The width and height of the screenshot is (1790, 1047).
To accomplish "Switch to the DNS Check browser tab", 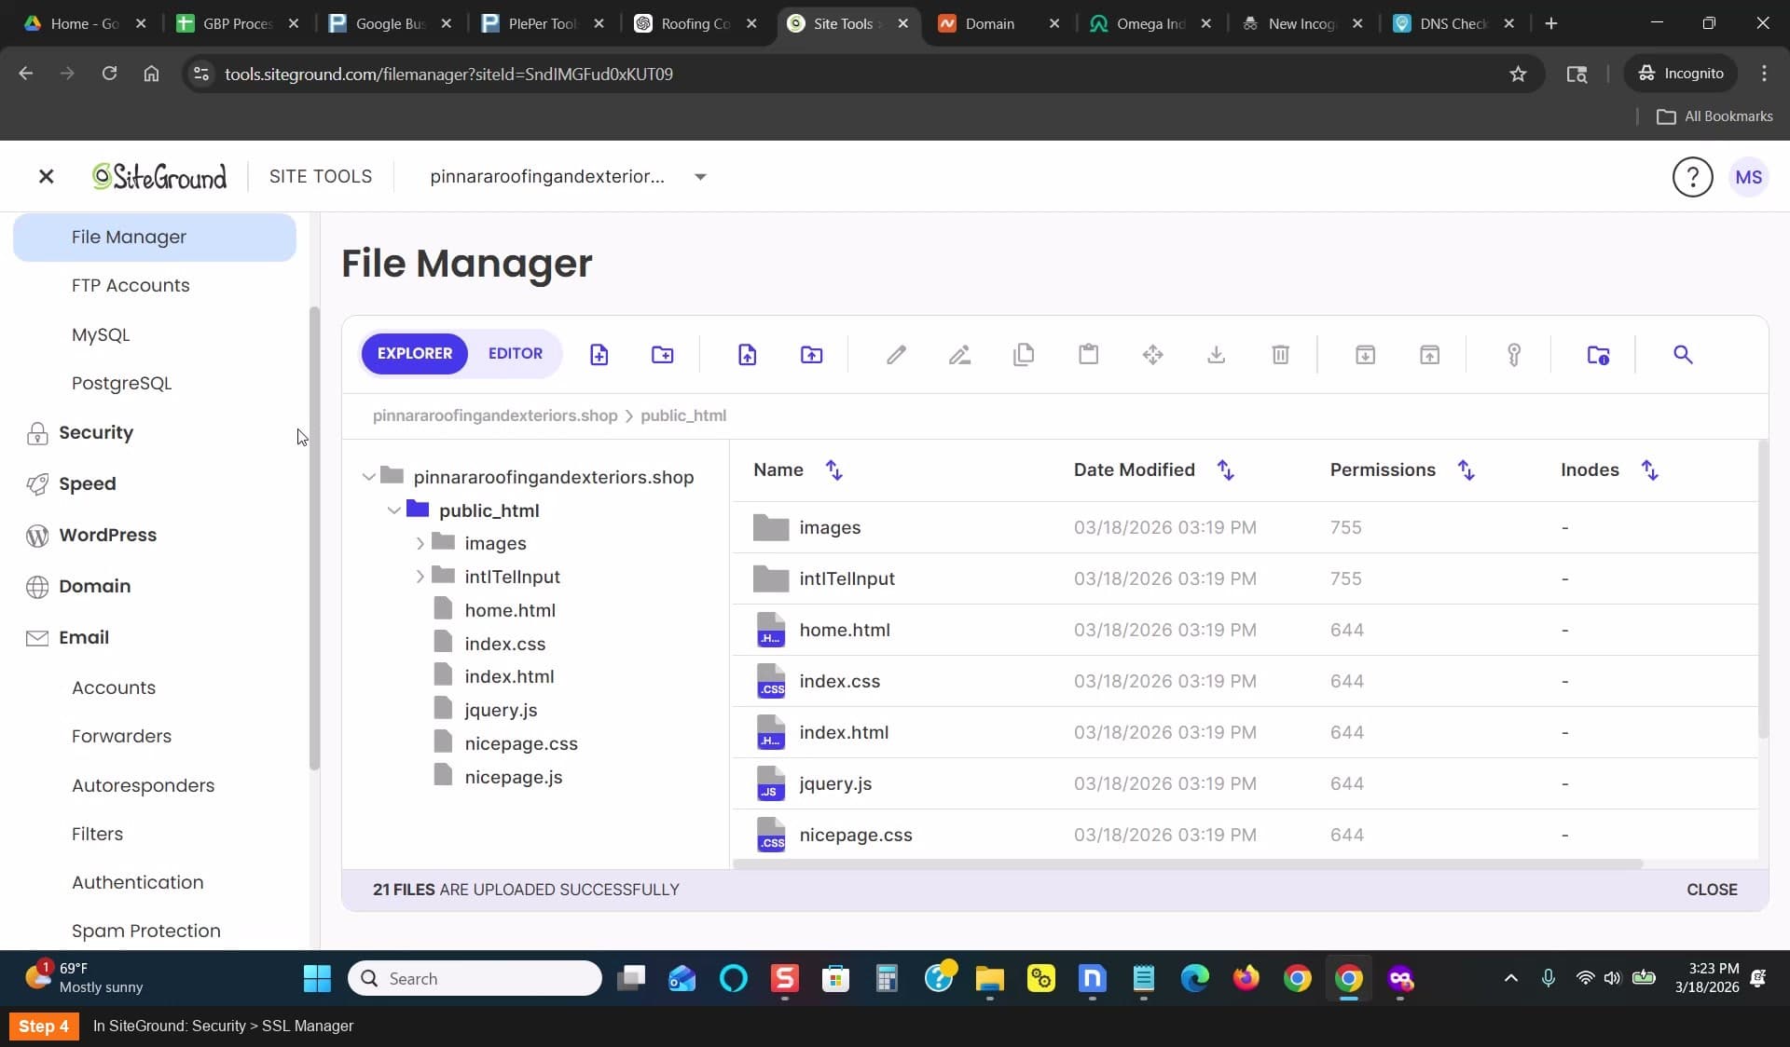I will [x=1453, y=24].
